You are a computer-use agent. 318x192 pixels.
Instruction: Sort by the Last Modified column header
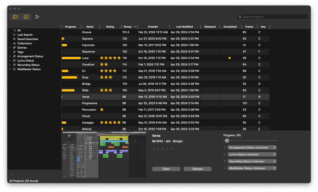(185, 27)
